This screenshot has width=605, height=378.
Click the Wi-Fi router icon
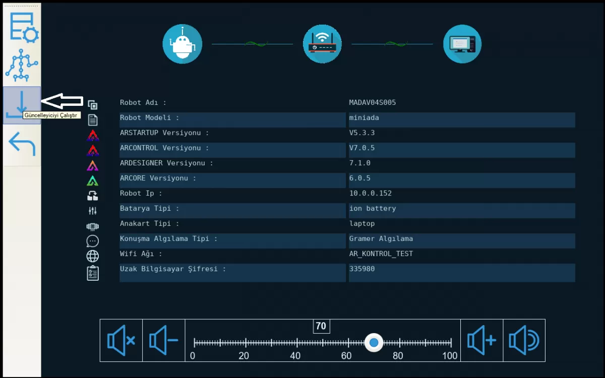322,44
